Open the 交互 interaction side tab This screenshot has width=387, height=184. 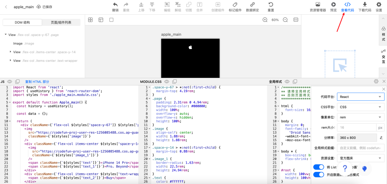click(383, 56)
